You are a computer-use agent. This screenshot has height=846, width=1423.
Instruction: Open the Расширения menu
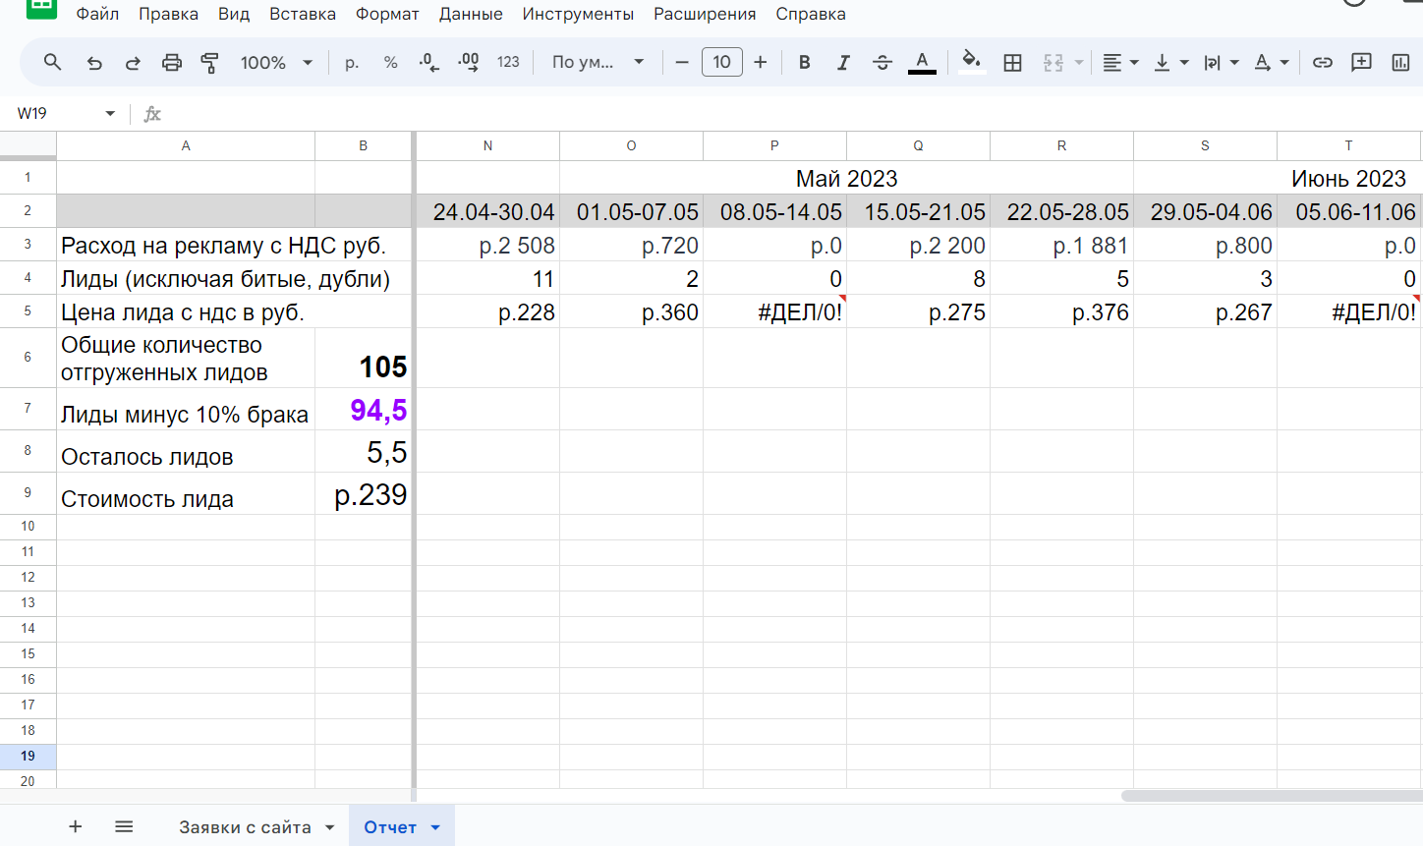(x=705, y=14)
